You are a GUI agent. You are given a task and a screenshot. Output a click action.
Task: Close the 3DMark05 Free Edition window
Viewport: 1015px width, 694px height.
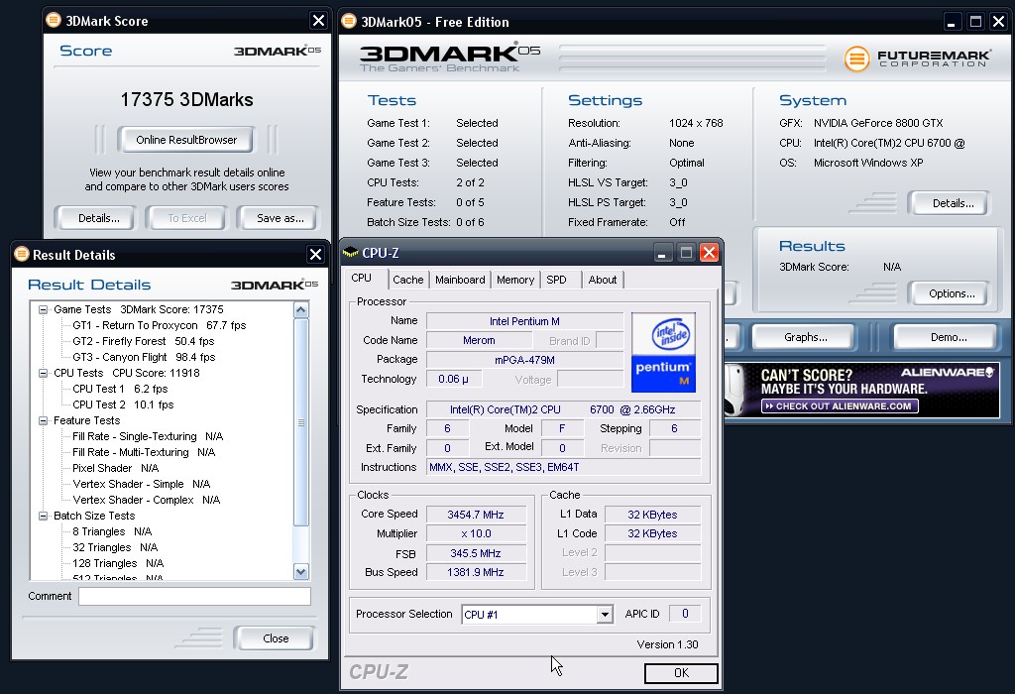[x=998, y=22]
